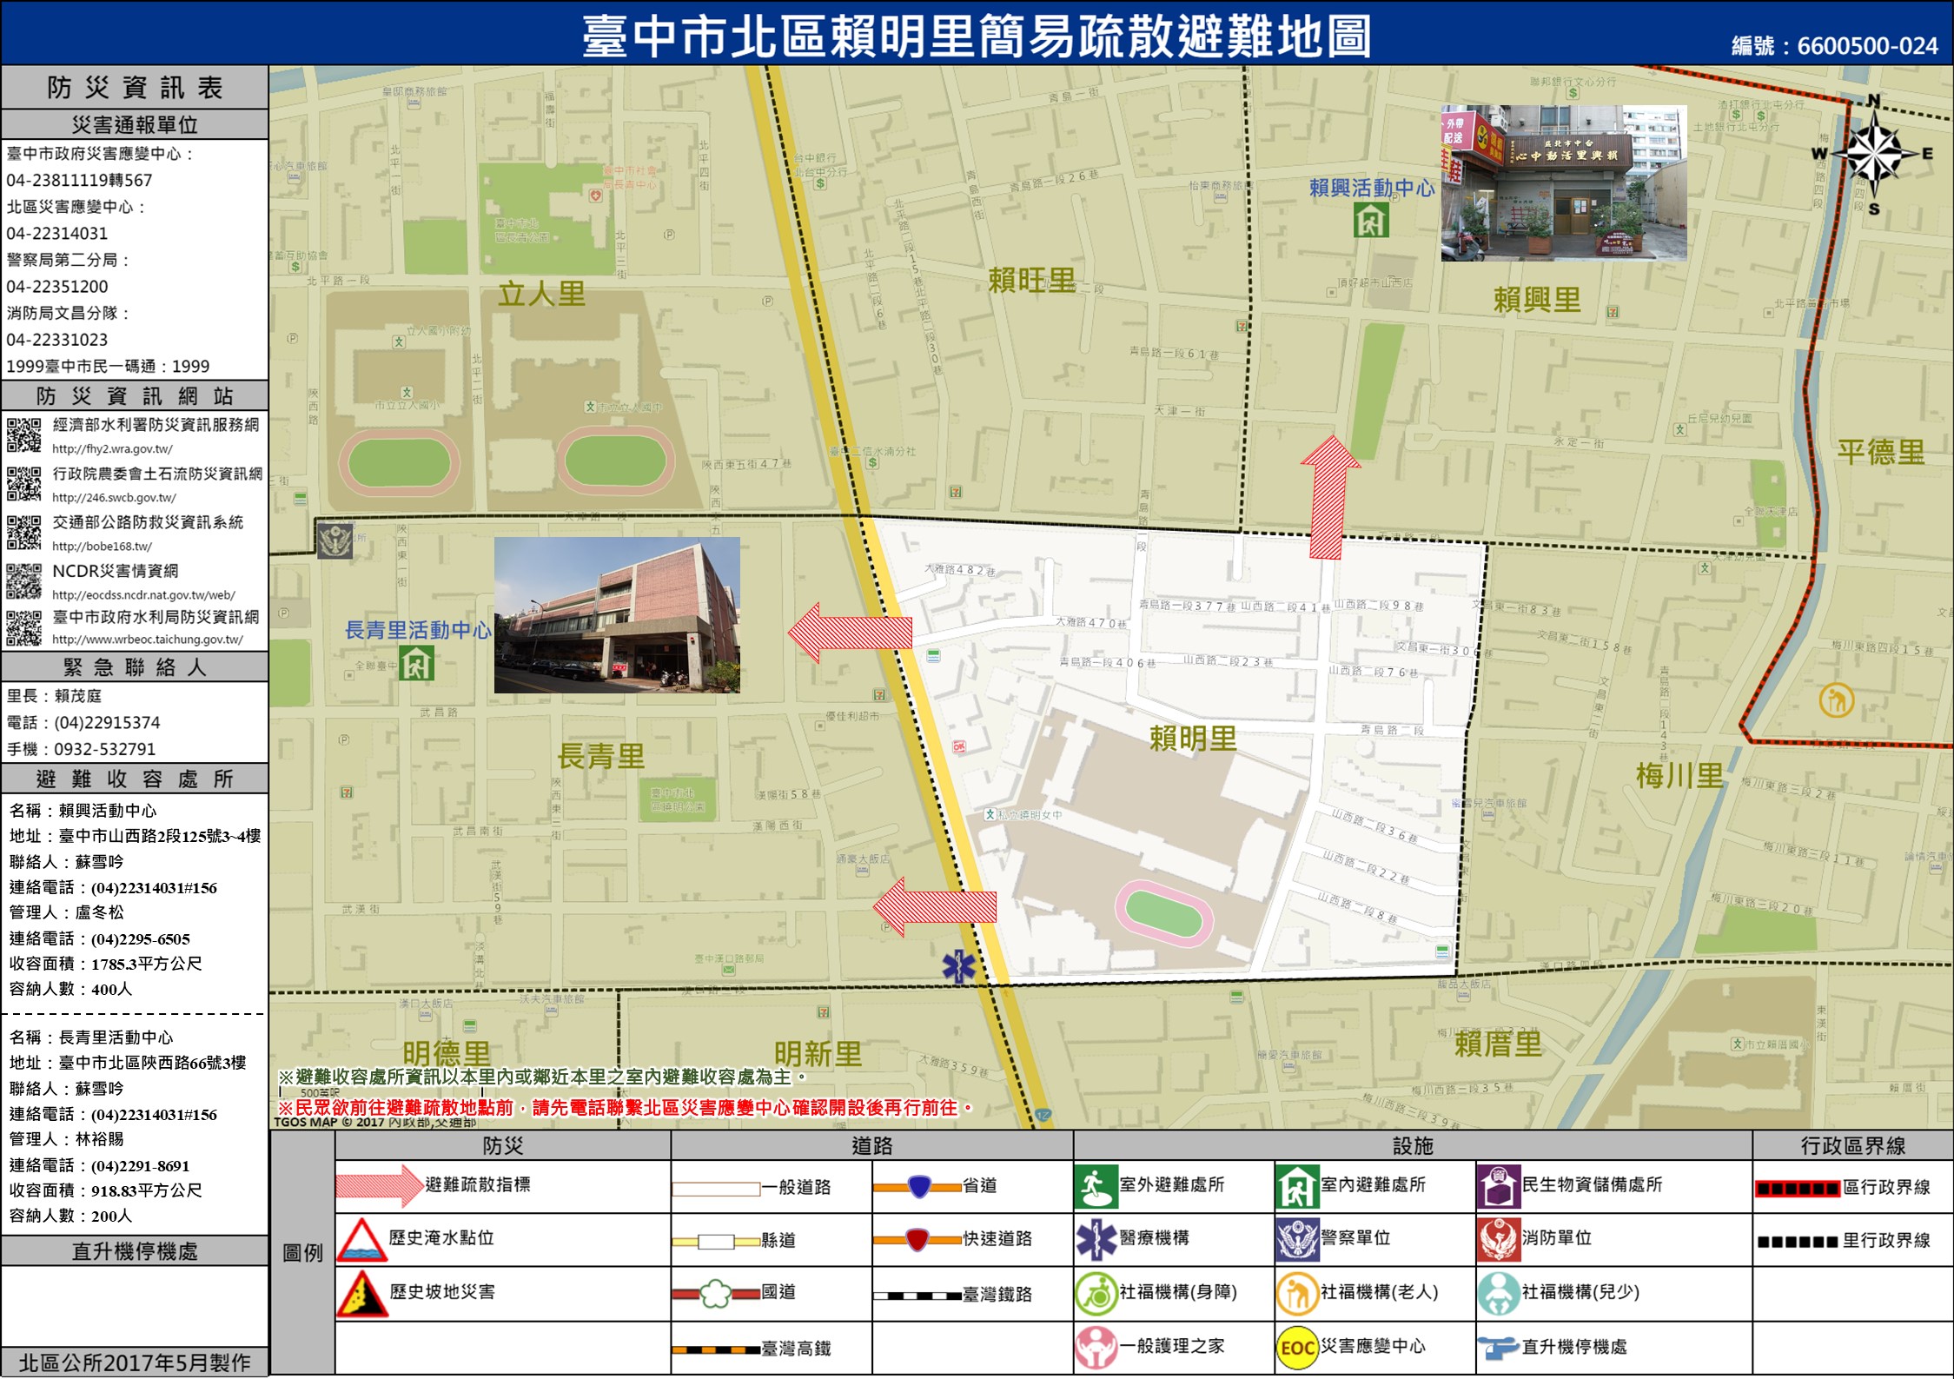The width and height of the screenshot is (1954, 1379).
Task: Click the 臺灣高鐵 orange-black line sample
Action: click(x=716, y=1349)
